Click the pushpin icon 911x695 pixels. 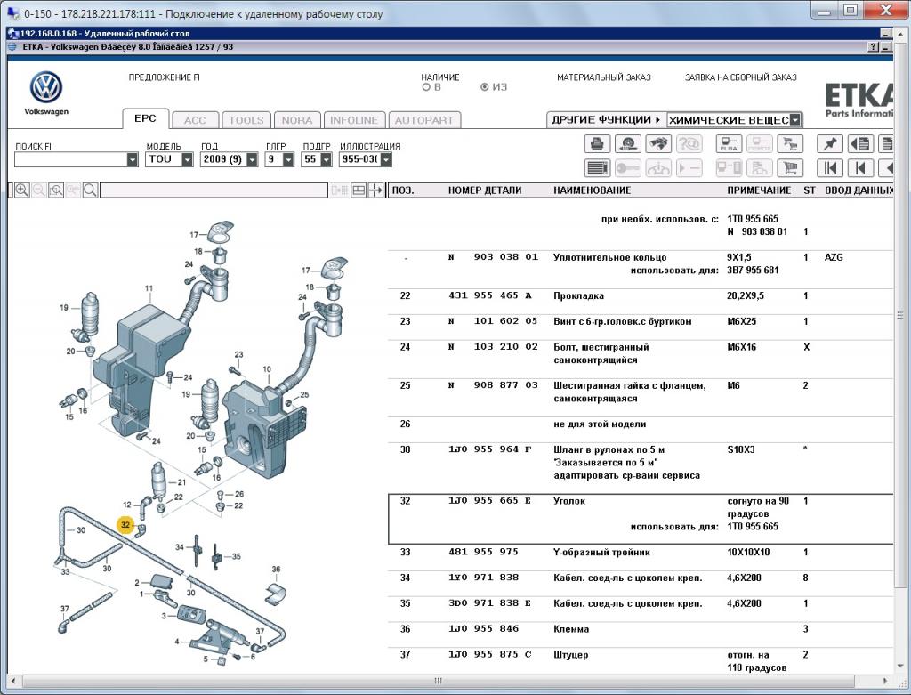click(x=830, y=143)
